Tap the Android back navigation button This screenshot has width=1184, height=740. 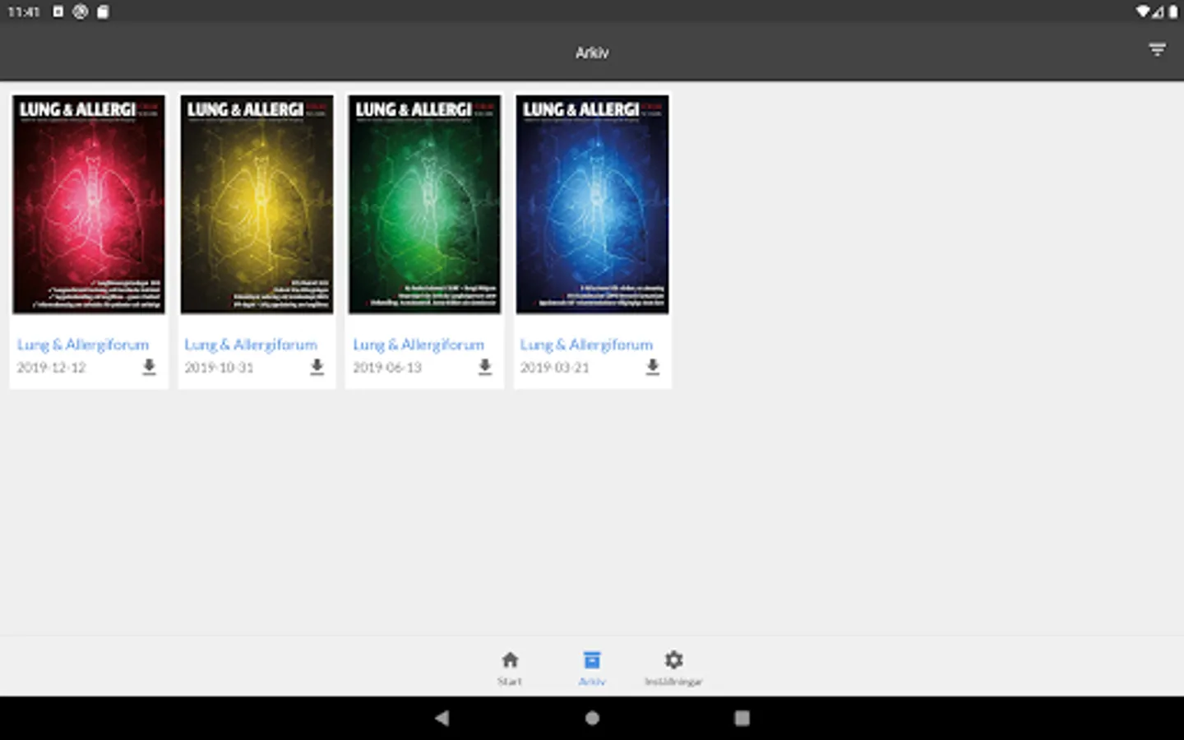[442, 718]
